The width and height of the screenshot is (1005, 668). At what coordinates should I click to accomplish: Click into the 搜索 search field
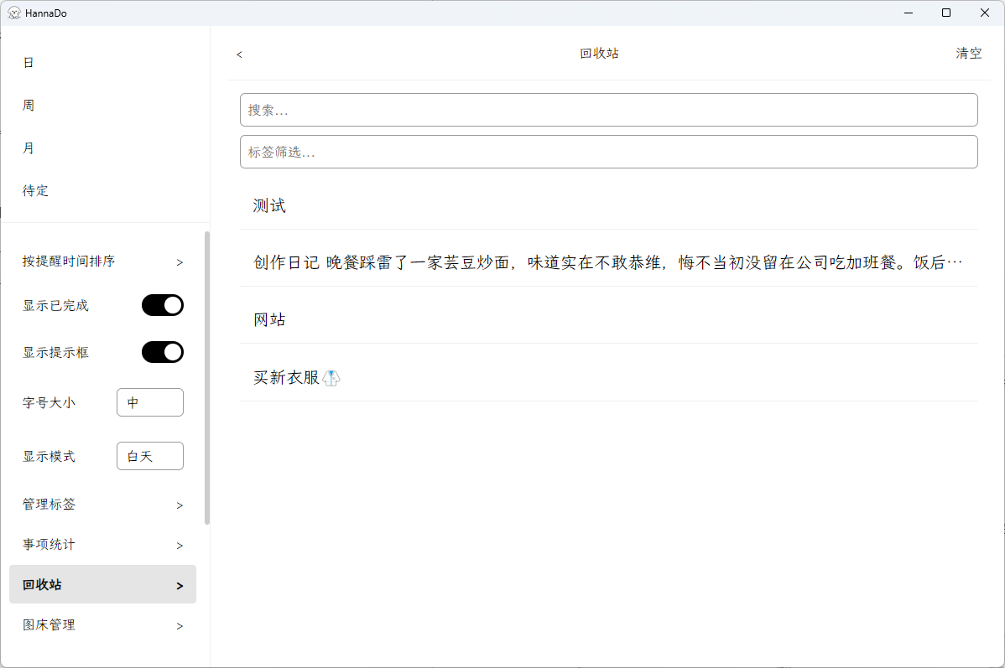(x=609, y=109)
